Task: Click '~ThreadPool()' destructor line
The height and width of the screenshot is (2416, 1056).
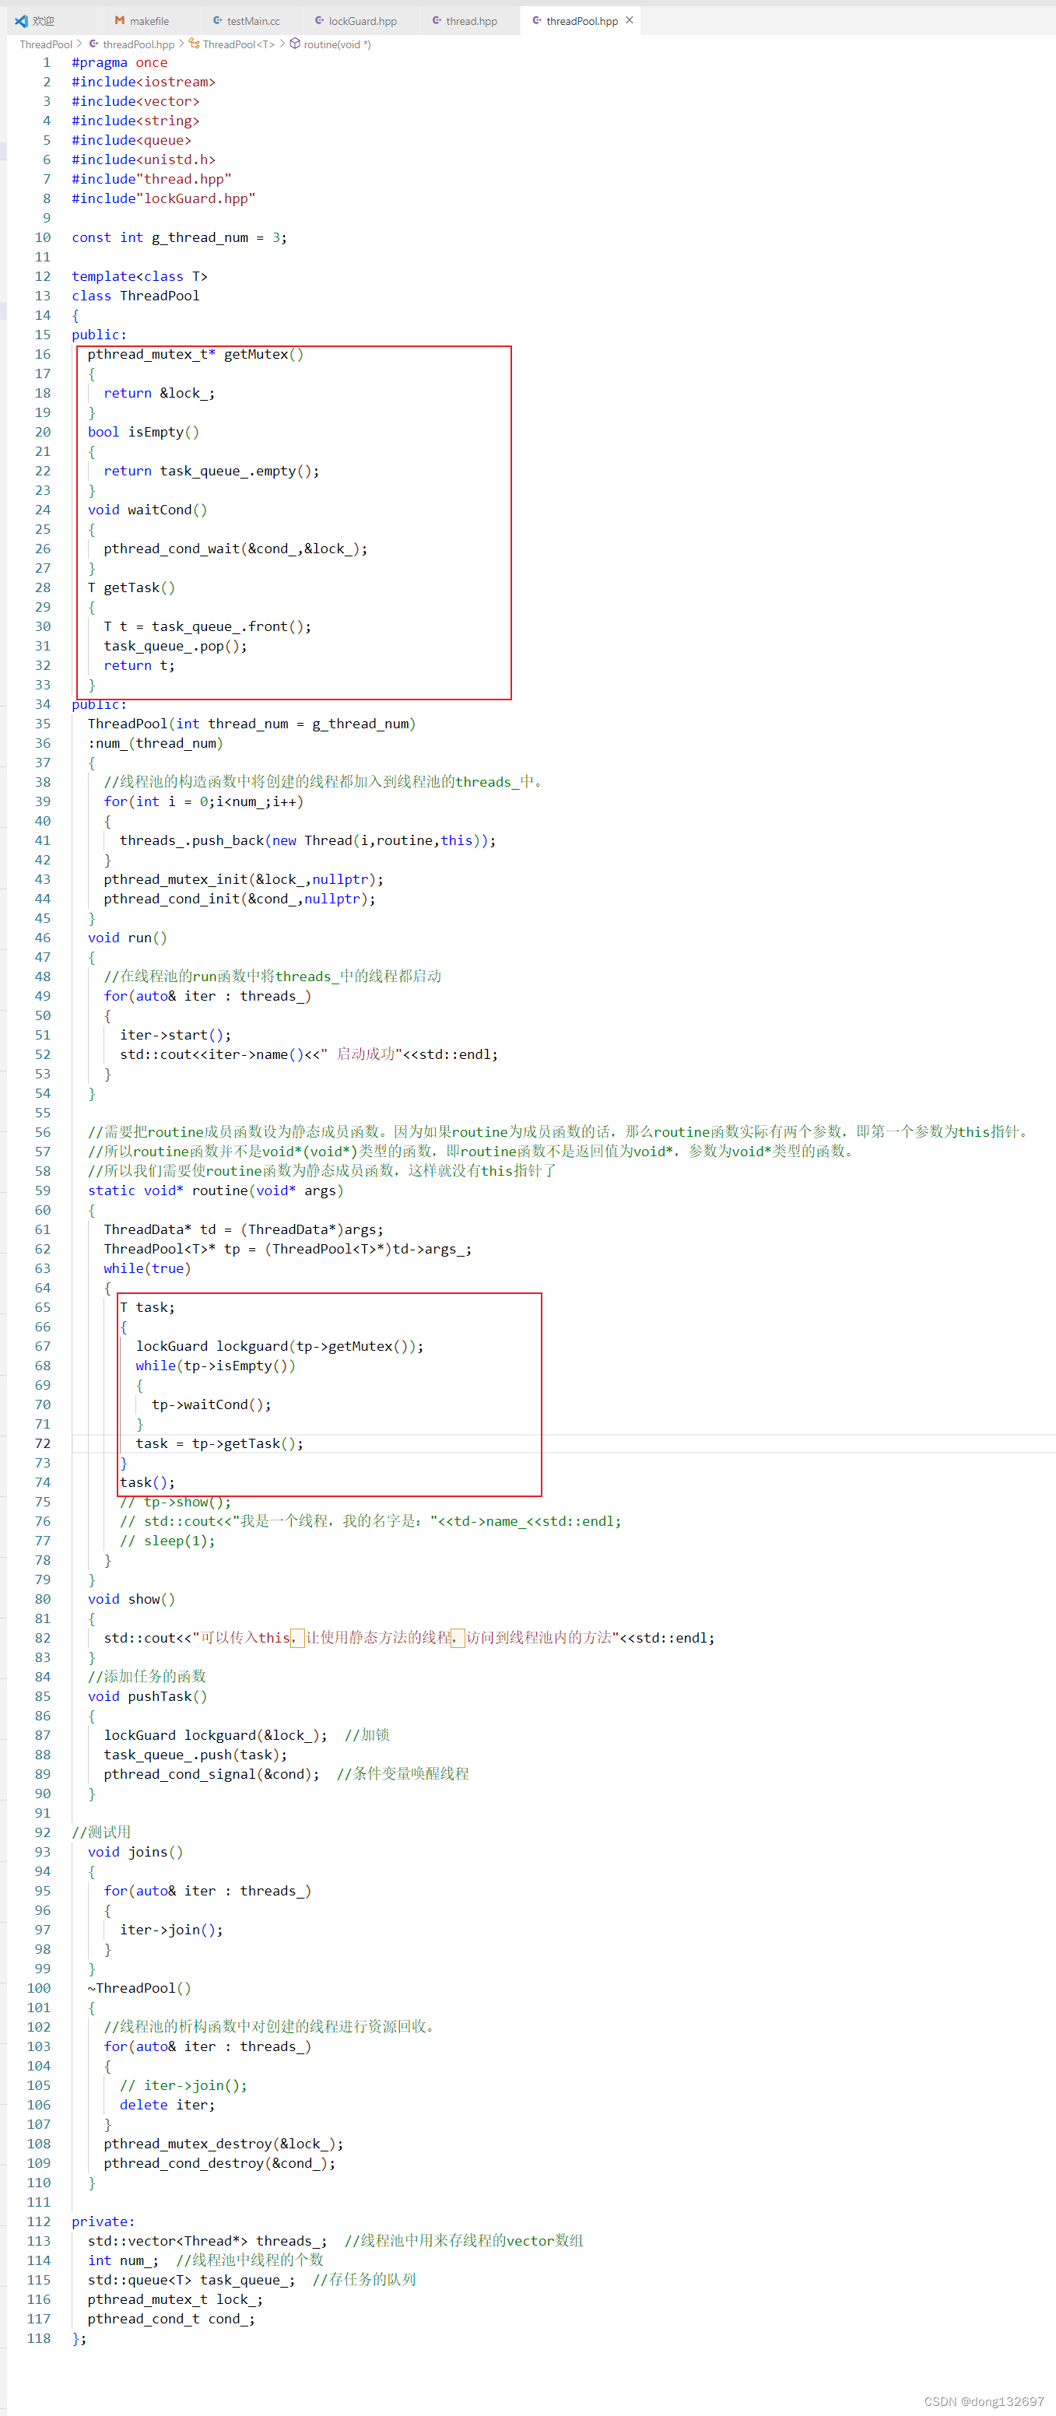Action: pyautogui.click(x=140, y=1988)
